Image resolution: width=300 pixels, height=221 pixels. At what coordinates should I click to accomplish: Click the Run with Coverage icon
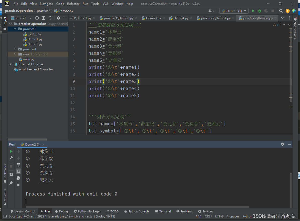point(266,11)
